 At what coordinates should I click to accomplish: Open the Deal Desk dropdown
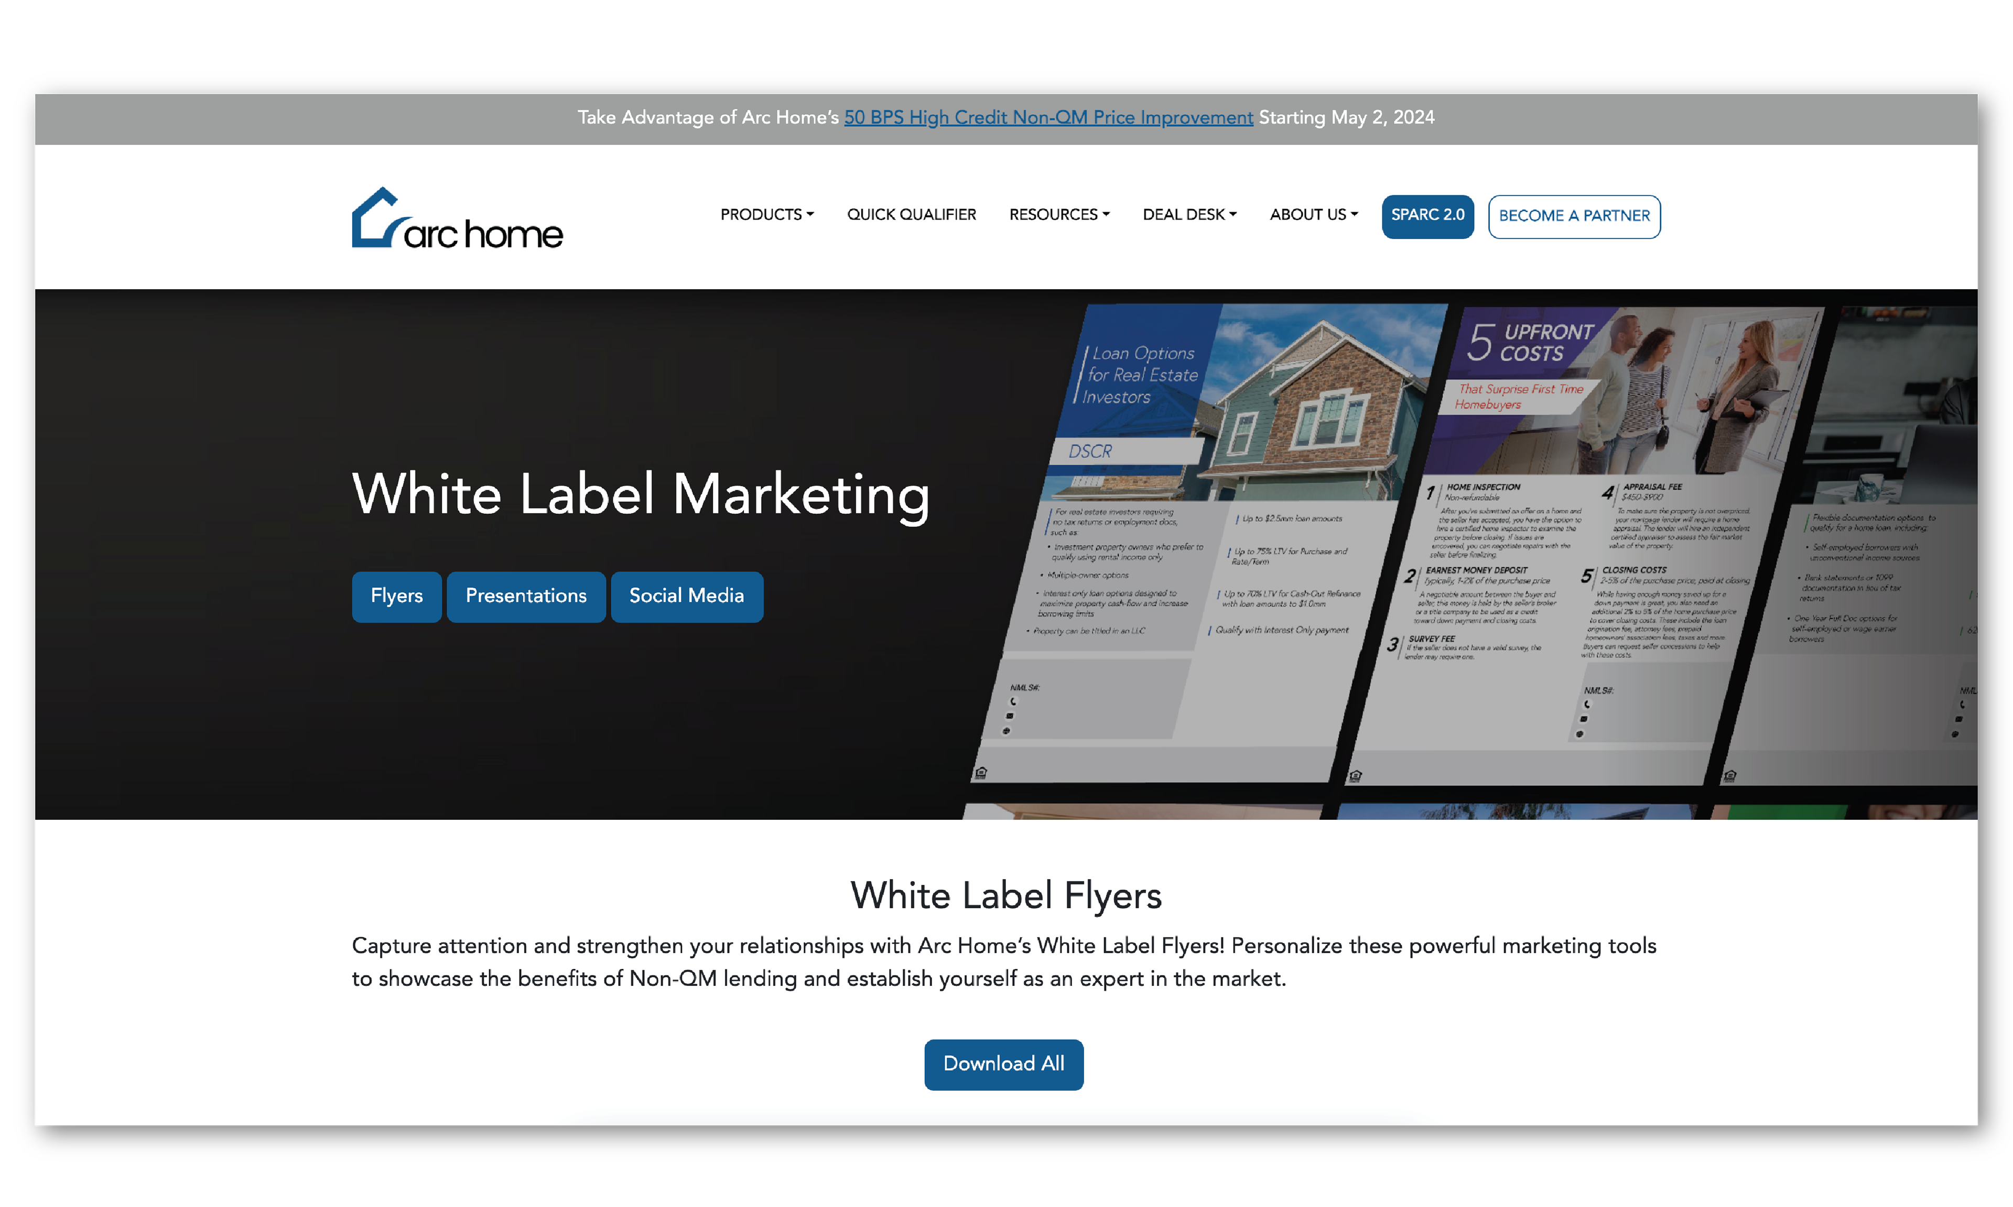1189,215
